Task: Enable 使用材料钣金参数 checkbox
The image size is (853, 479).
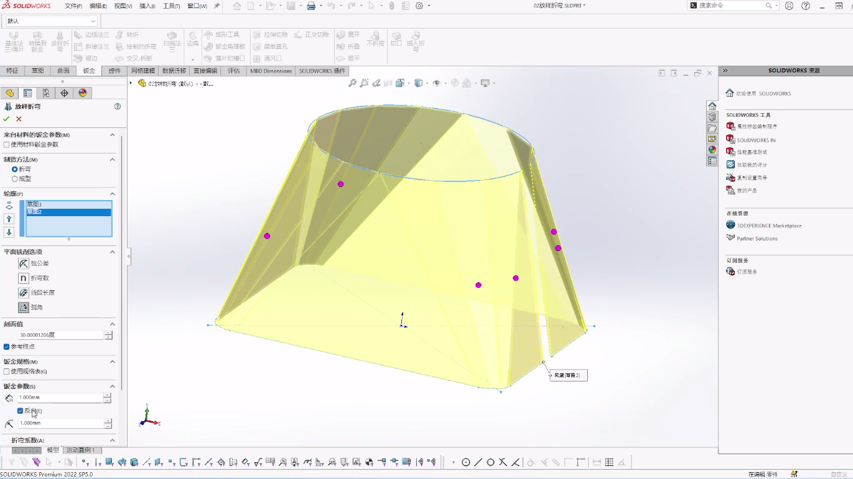Action: pos(7,145)
